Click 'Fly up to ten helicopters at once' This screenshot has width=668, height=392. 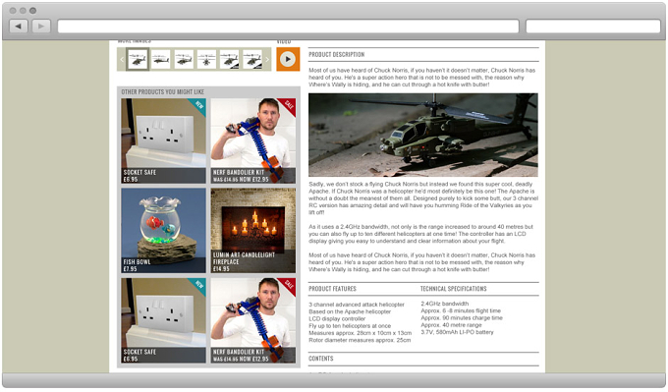[x=350, y=326]
